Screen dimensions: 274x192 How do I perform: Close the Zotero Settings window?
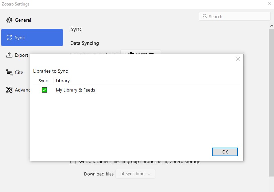click(269, 4)
